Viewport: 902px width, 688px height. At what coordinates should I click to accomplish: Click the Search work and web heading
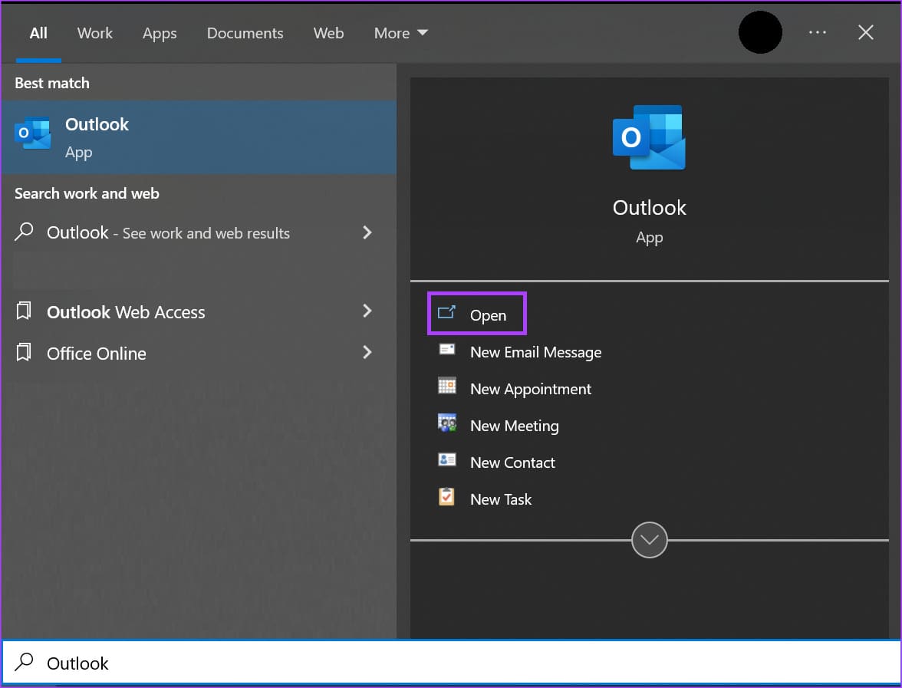point(87,193)
